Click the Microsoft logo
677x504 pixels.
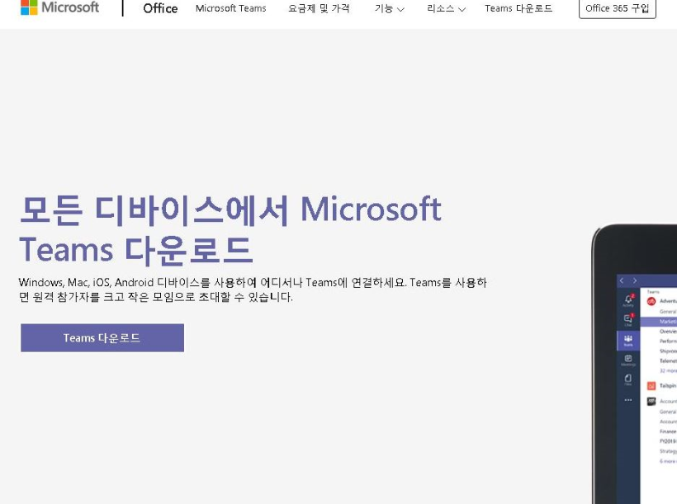tap(59, 7)
